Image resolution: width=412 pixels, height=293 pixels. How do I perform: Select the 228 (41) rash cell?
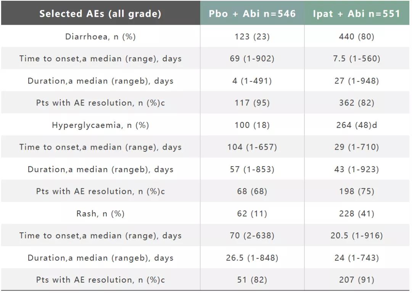356,214
